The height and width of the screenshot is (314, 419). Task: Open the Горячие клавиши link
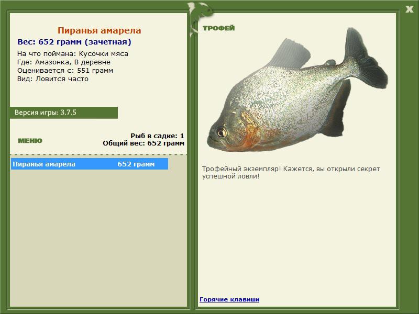tap(229, 299)
